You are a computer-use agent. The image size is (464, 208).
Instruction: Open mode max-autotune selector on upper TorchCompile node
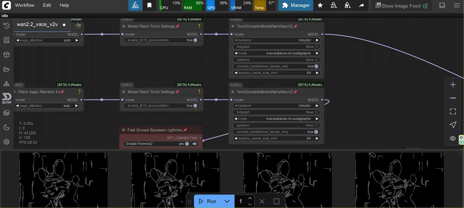click(276, 53)
